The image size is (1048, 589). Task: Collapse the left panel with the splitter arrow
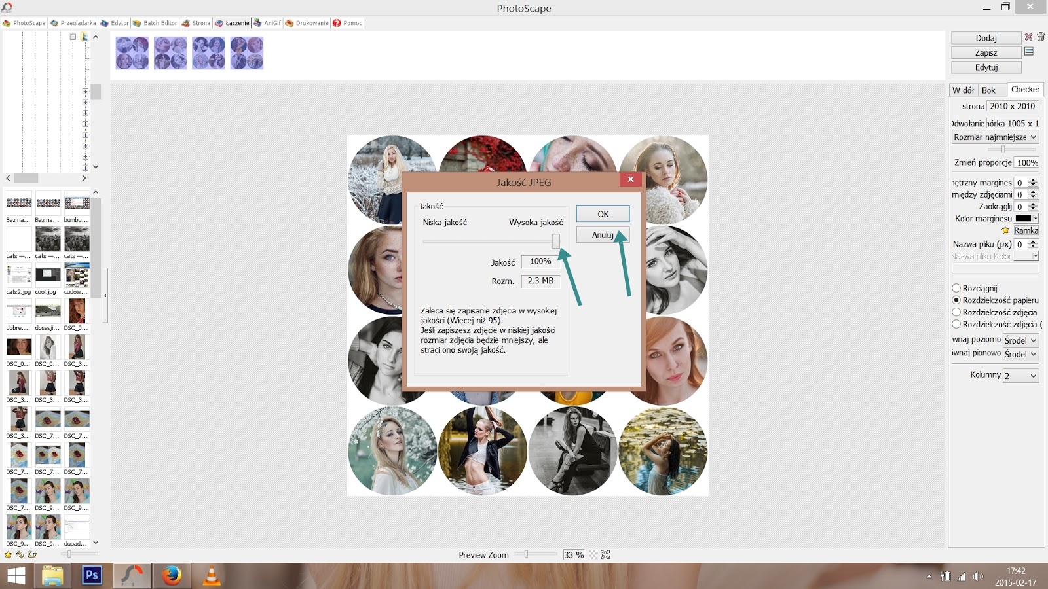(105, 296)
